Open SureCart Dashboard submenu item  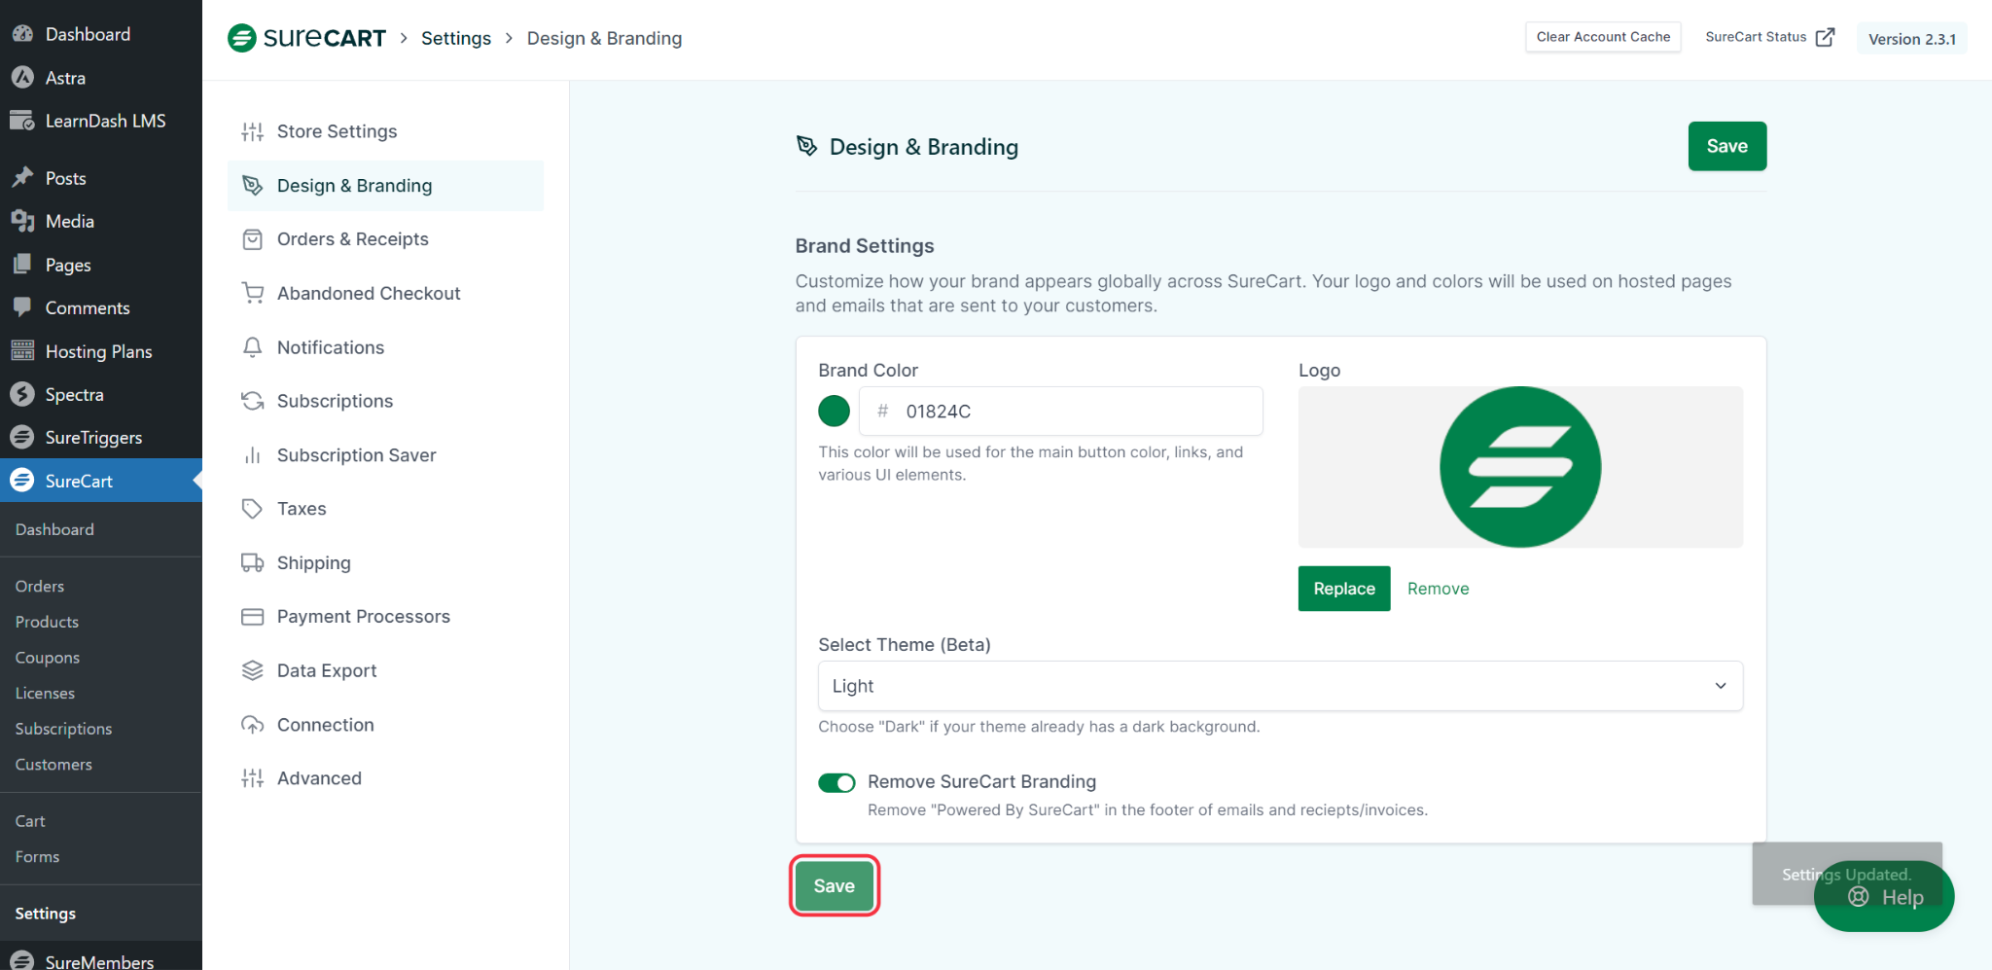(54, 529)
